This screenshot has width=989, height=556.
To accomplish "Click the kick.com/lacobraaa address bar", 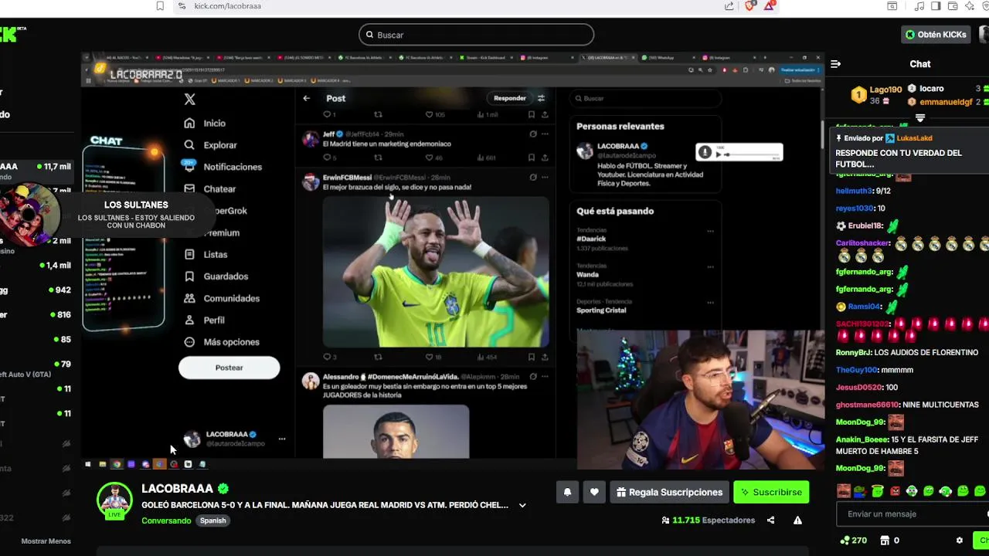I will click(227, 6).
